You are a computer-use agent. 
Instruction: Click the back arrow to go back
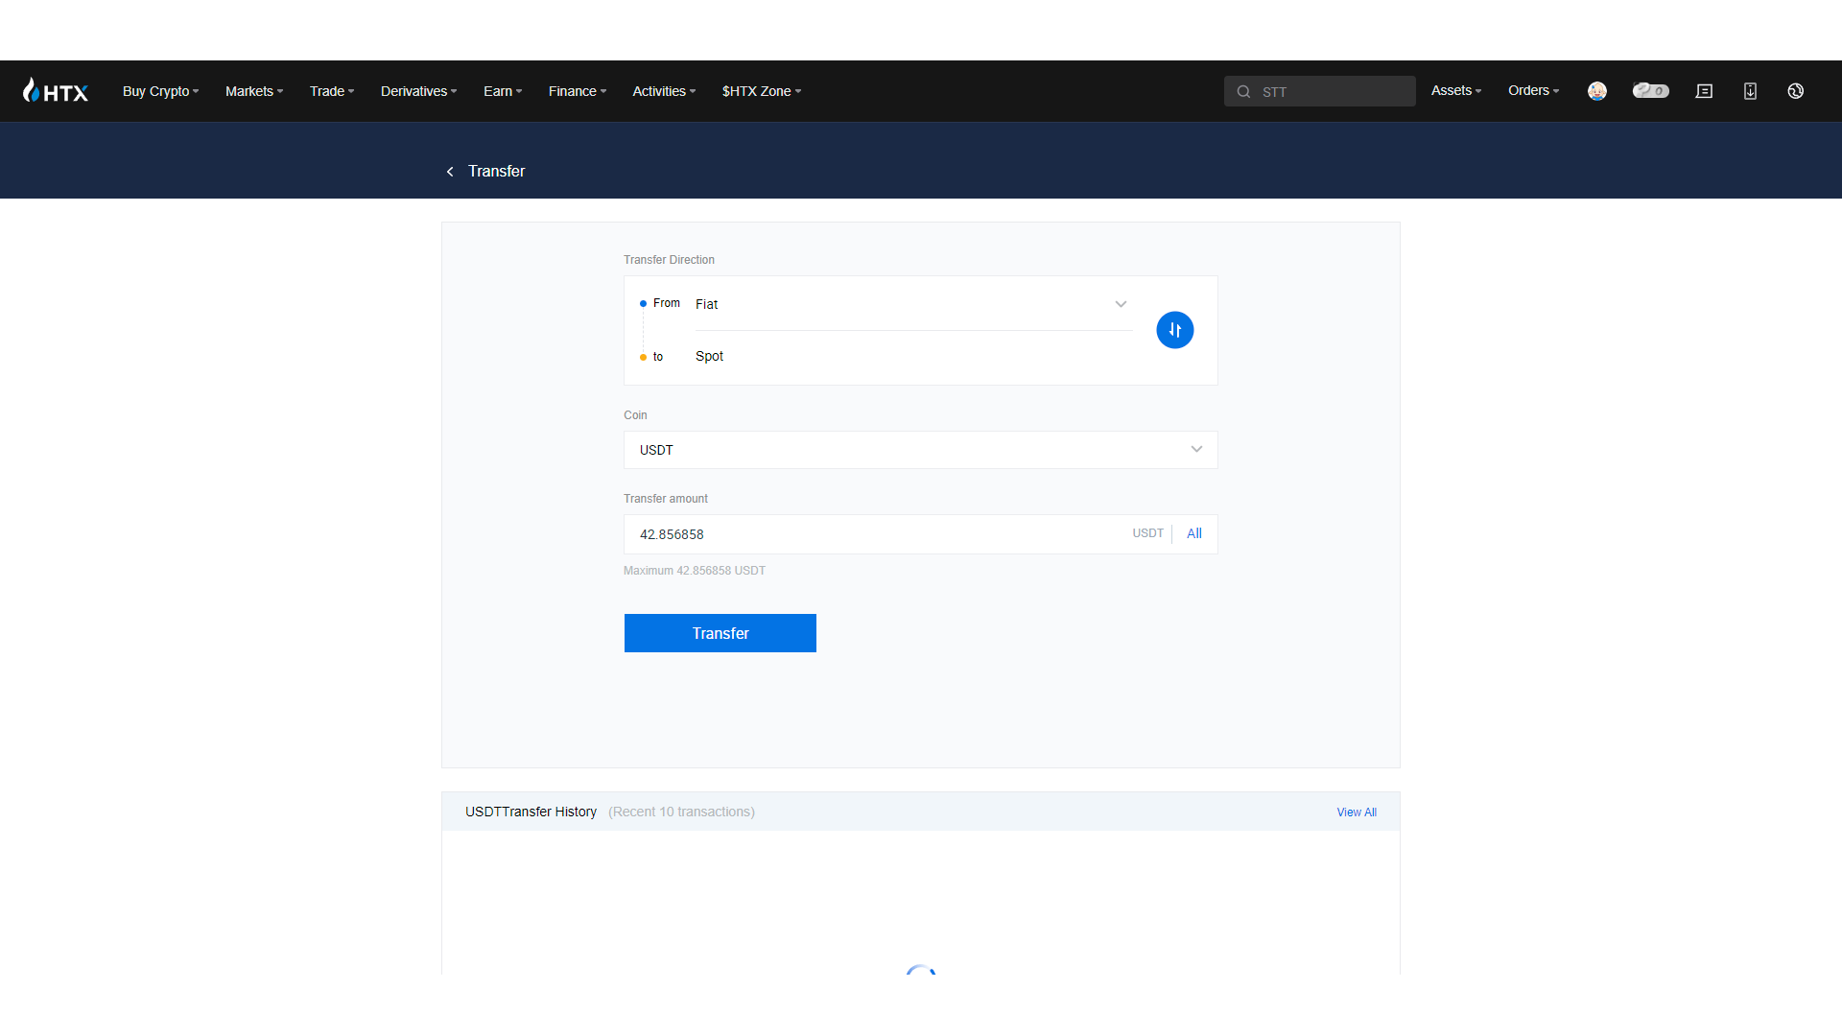(x=450, y=171)
